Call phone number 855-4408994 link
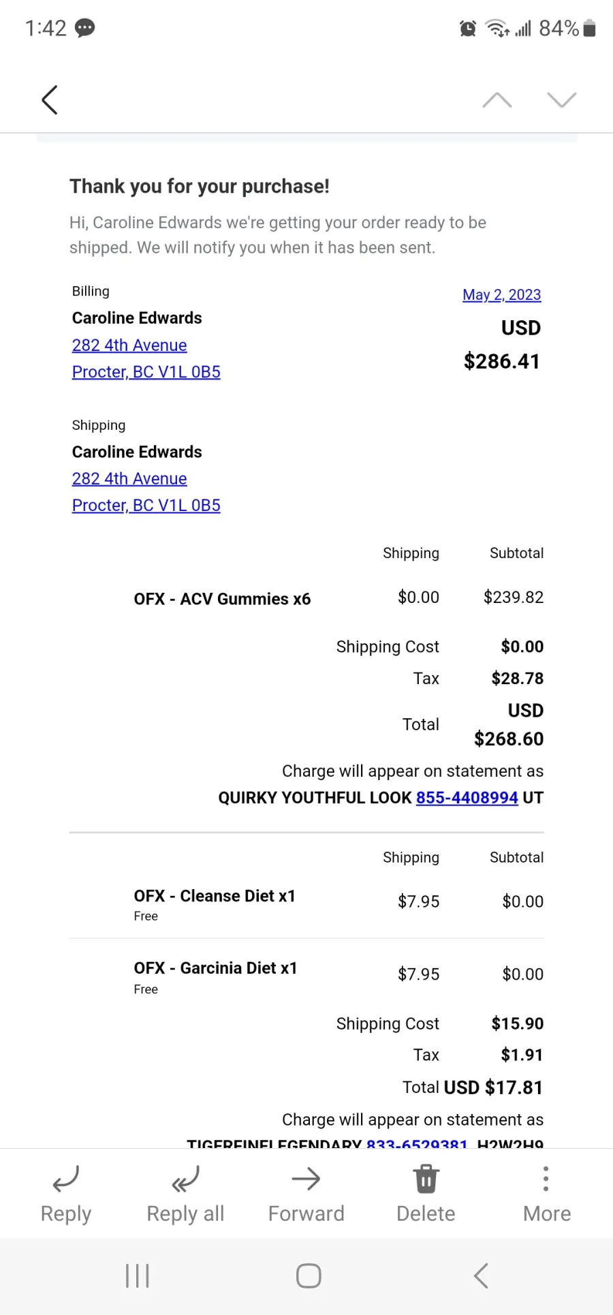This screenshot has width=613, height=1315. 467,797
